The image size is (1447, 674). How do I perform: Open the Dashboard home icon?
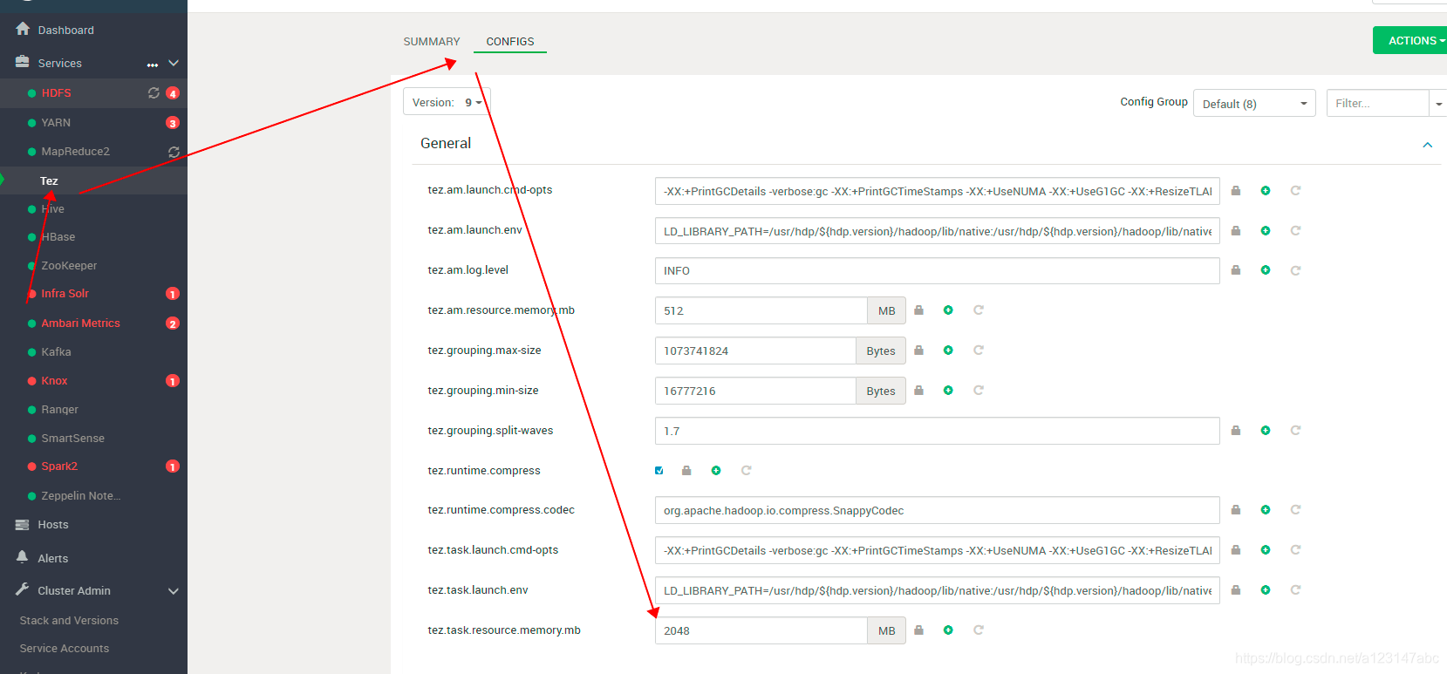(x=23, y=29)
